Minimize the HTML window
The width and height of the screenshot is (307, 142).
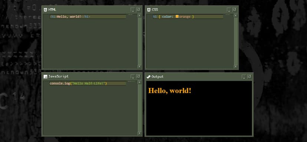[133, 10]
